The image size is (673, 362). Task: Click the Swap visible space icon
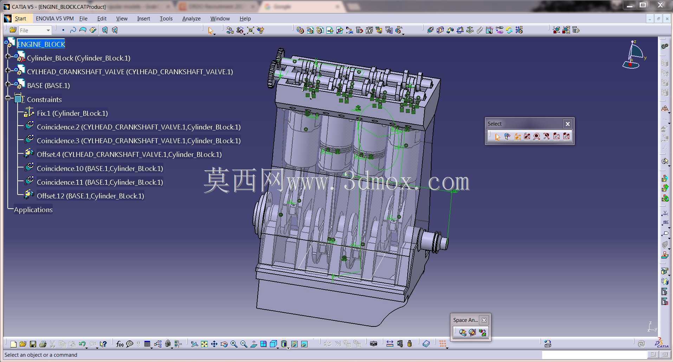(x=304, y=344)
